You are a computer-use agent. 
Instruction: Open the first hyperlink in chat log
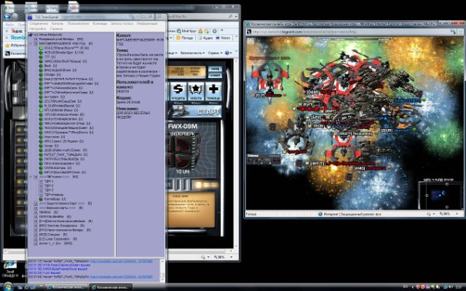click(121, 261)
